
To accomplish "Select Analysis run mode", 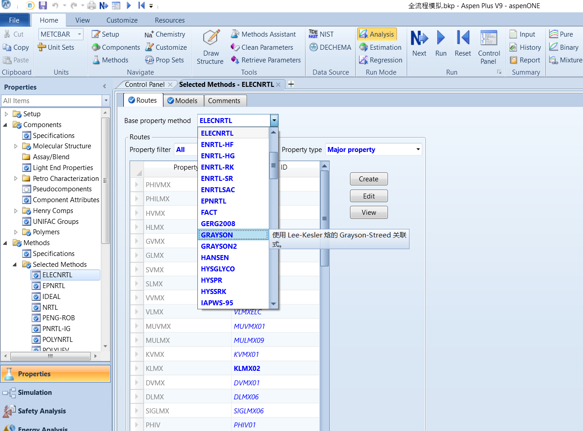I will (x=377, y=34).
